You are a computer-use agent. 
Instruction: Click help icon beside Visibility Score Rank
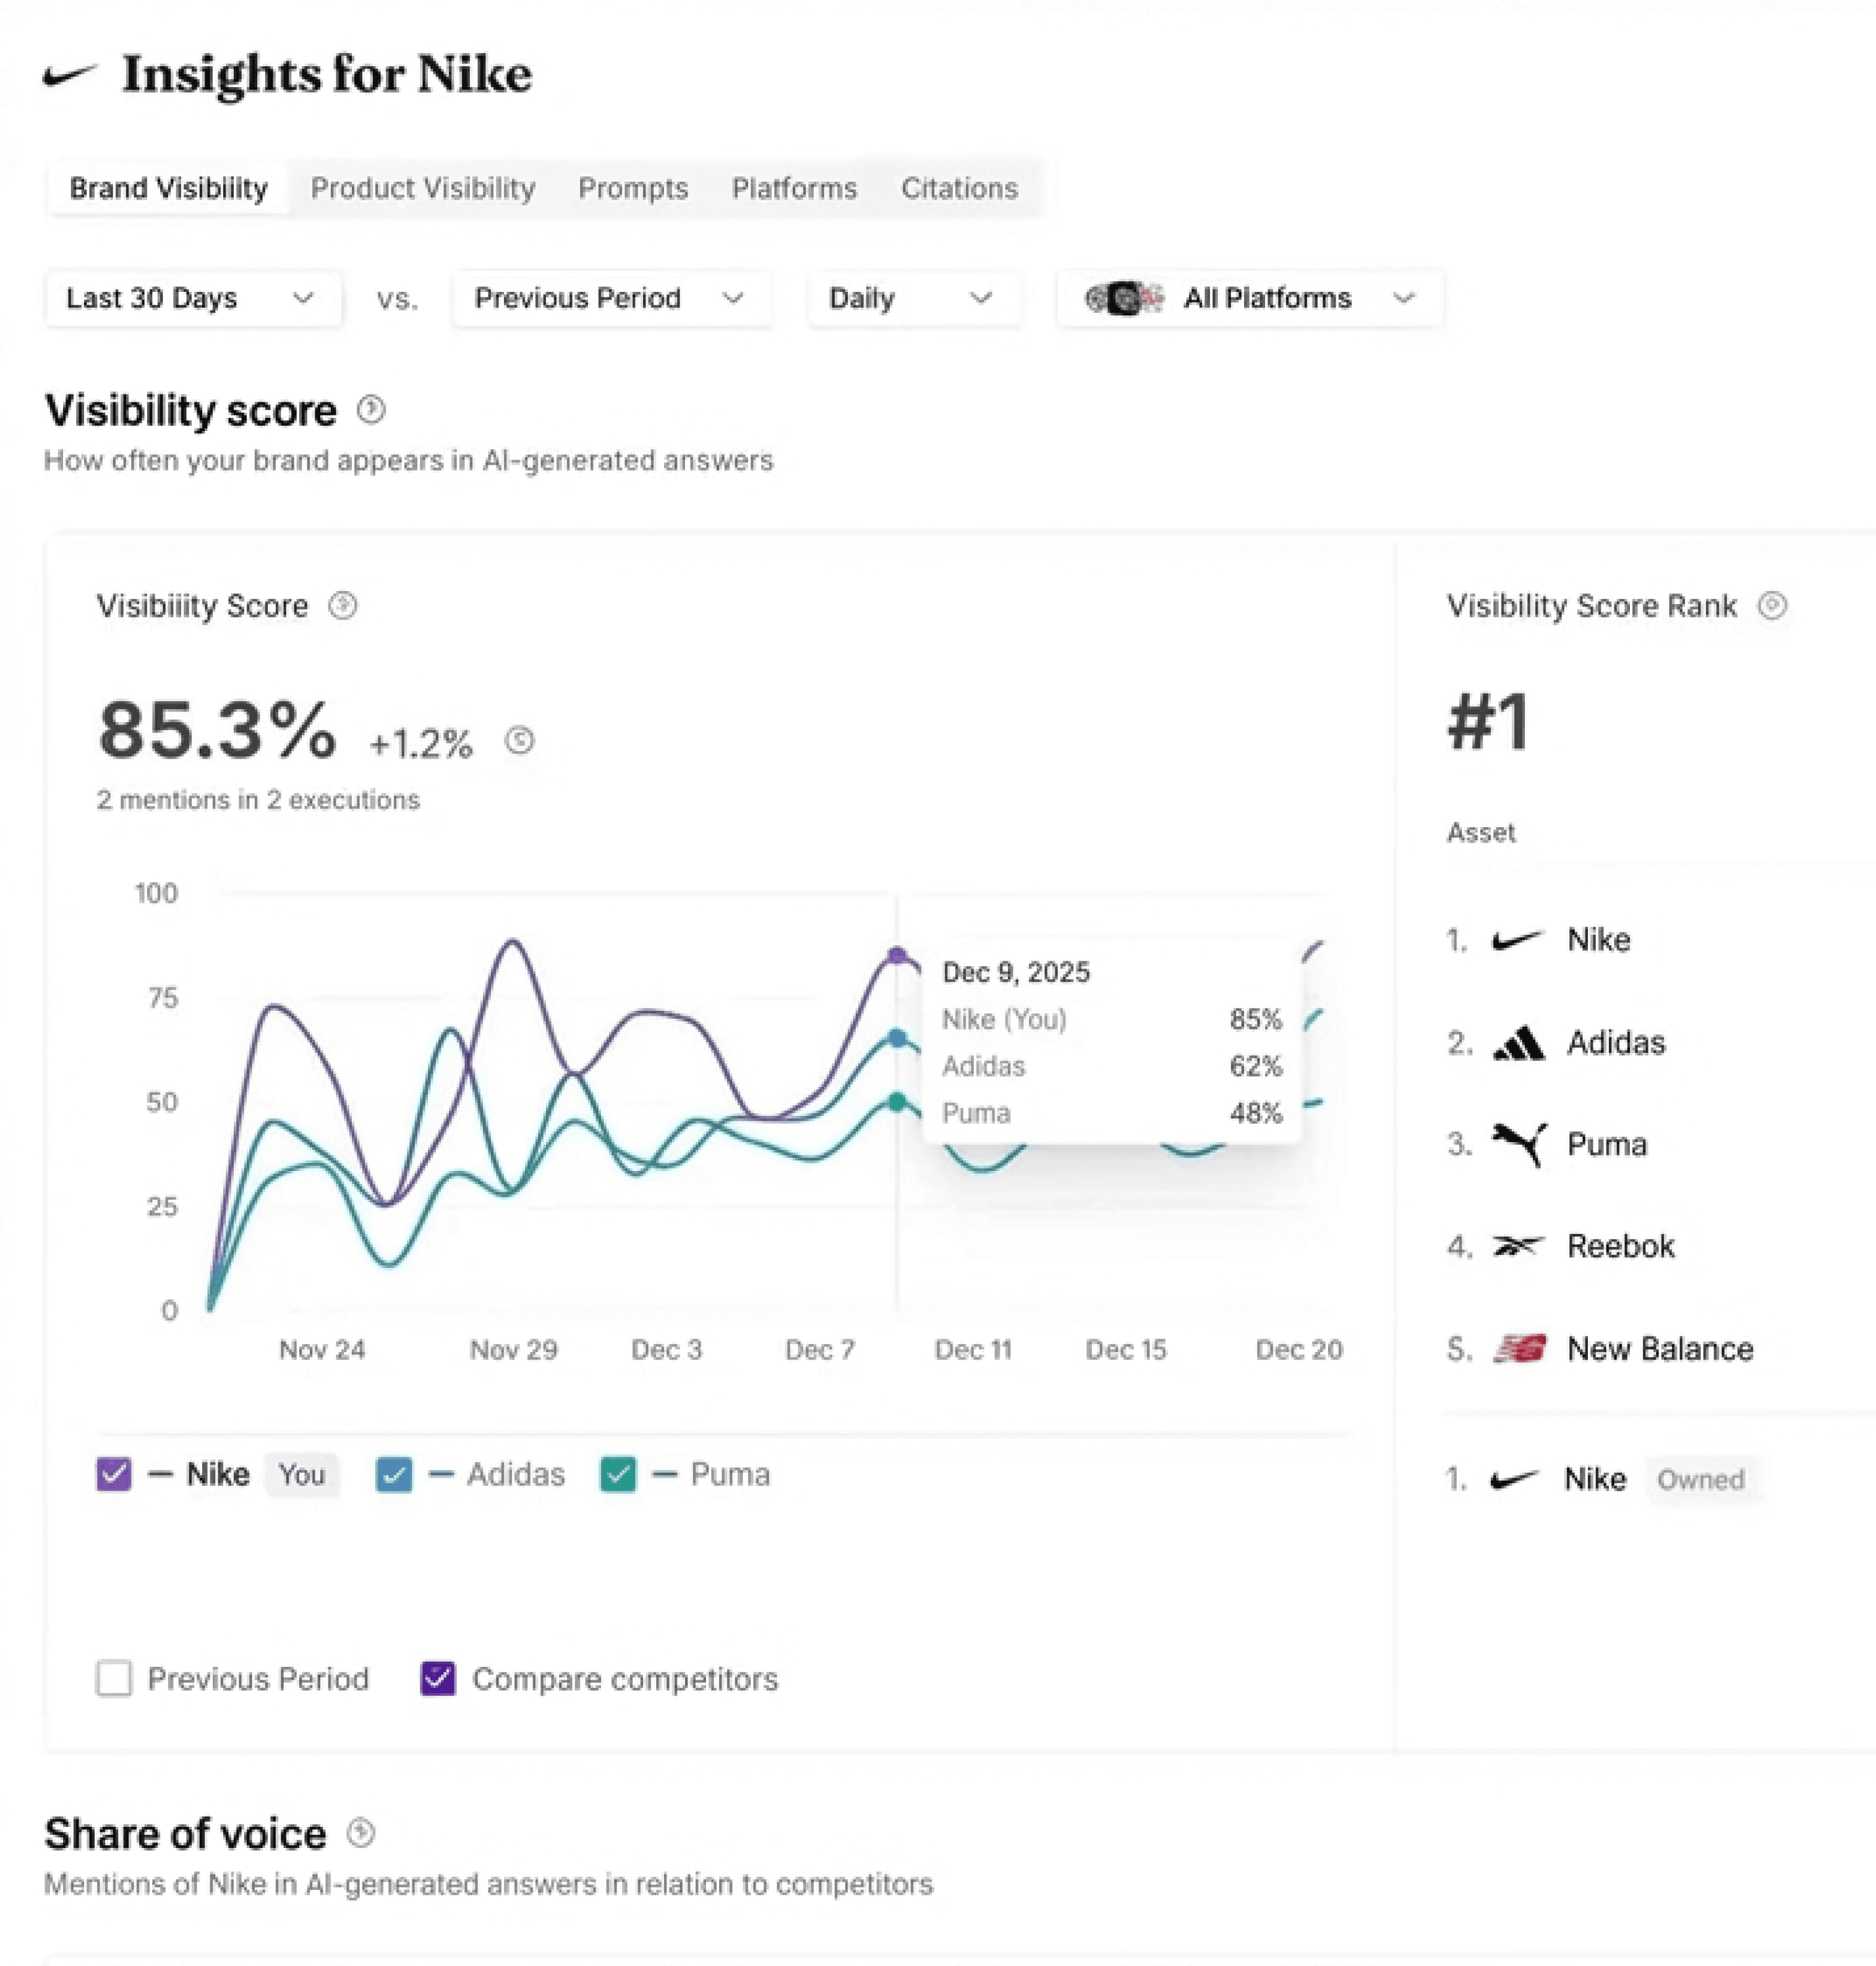[1772, 605]
